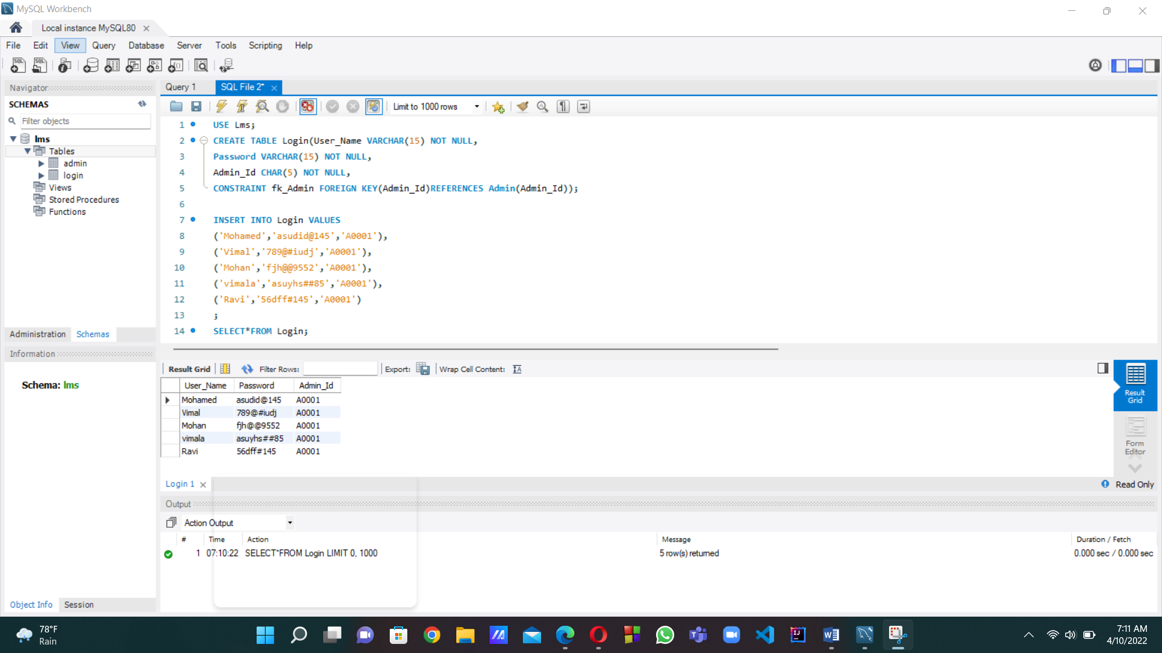Expand the admin table node
Viewport: 1162px width, 653px height.
tap(41, 163)
